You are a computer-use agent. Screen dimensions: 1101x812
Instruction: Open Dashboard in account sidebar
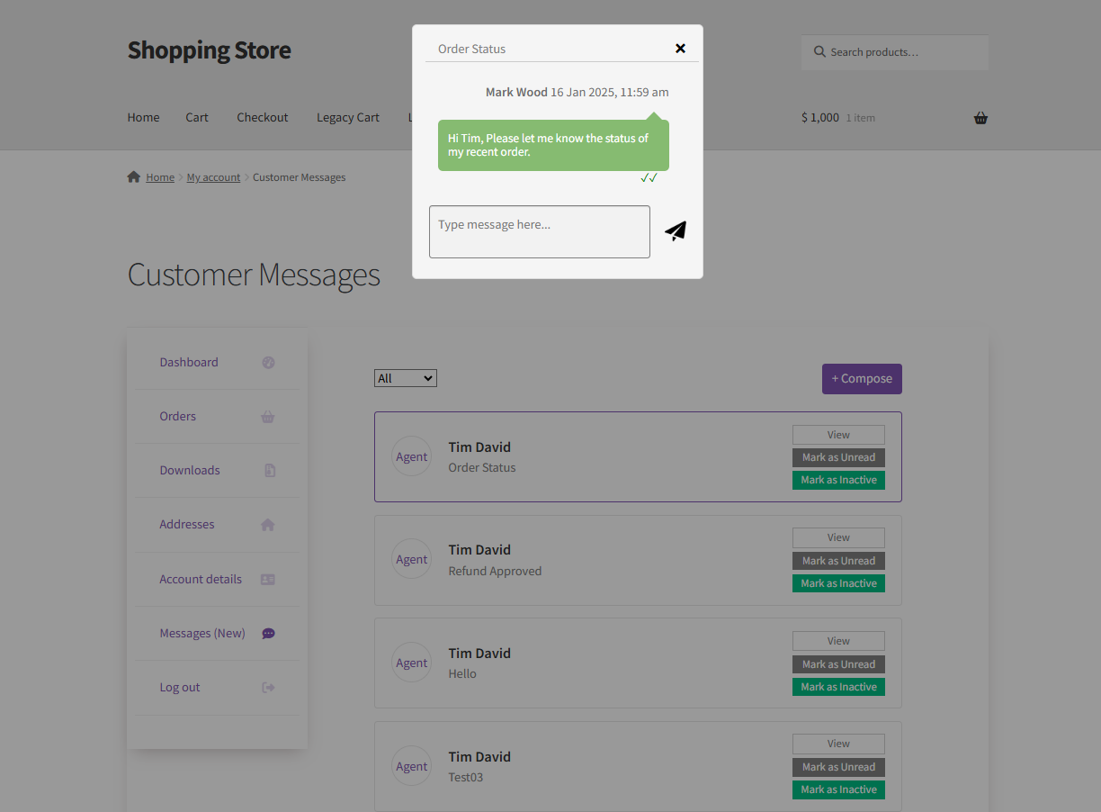pos(189,362)
